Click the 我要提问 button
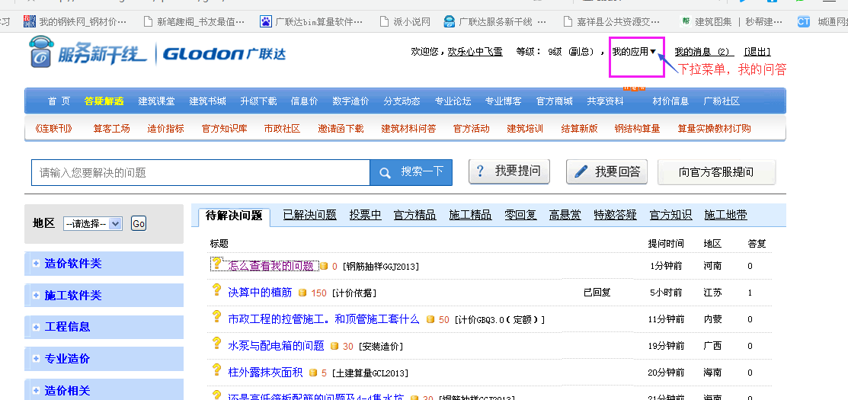Viewport: 848px width, 400px height. click(x=509, y=171)
